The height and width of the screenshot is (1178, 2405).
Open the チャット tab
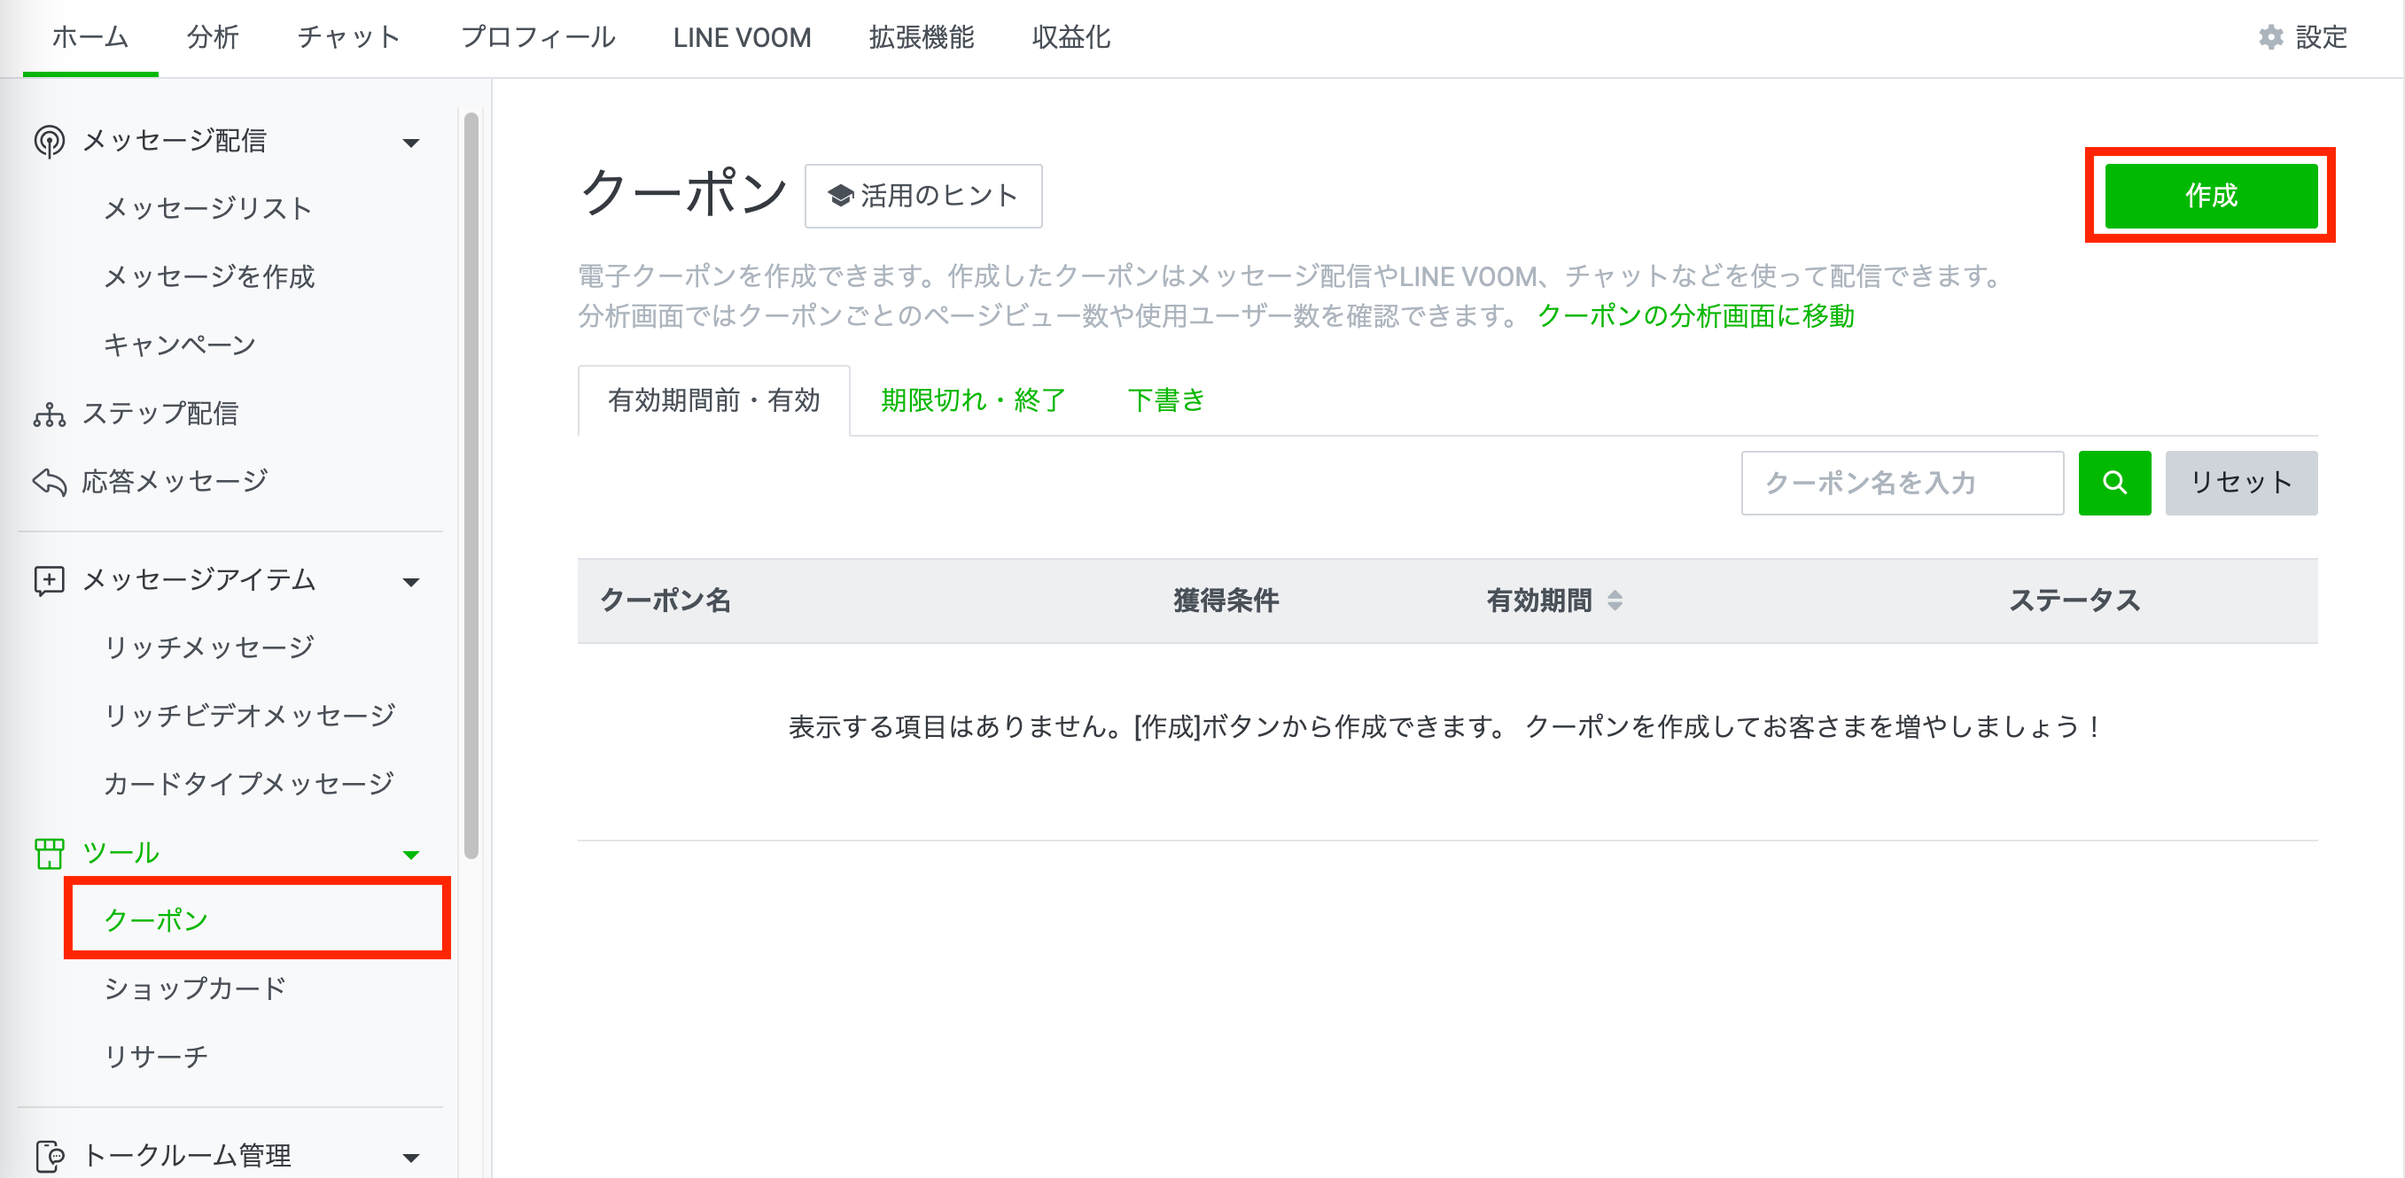point(349,37)
